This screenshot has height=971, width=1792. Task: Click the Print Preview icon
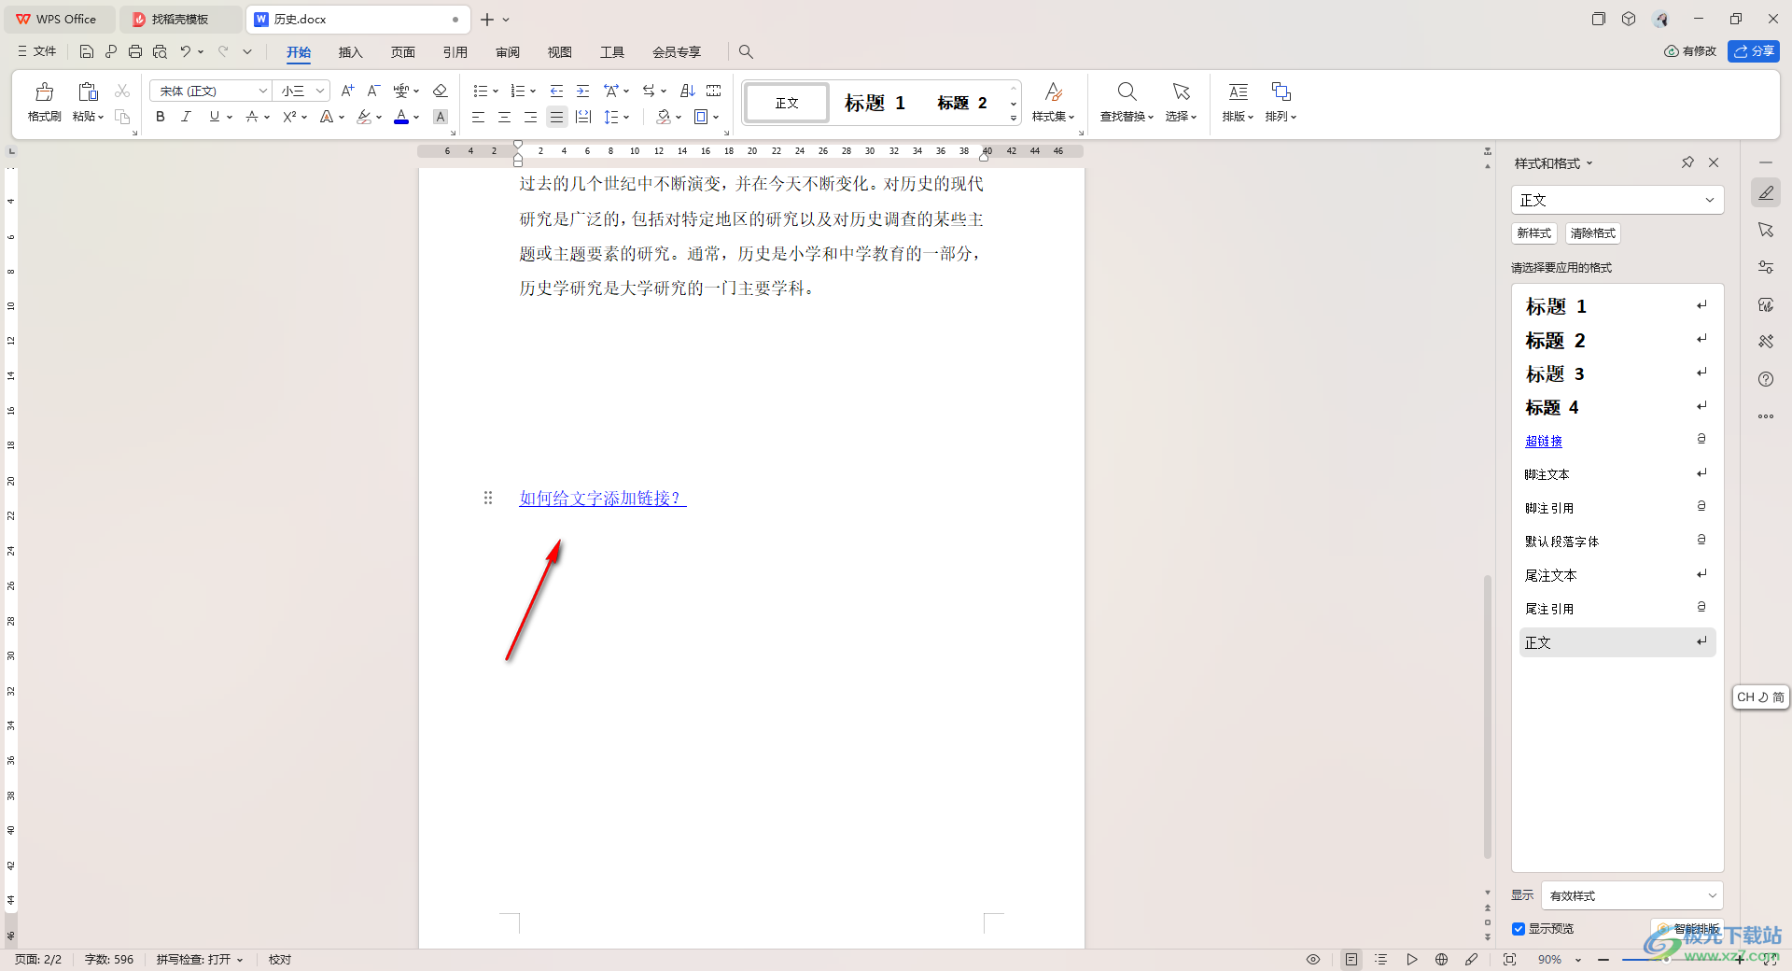(160, 51)
